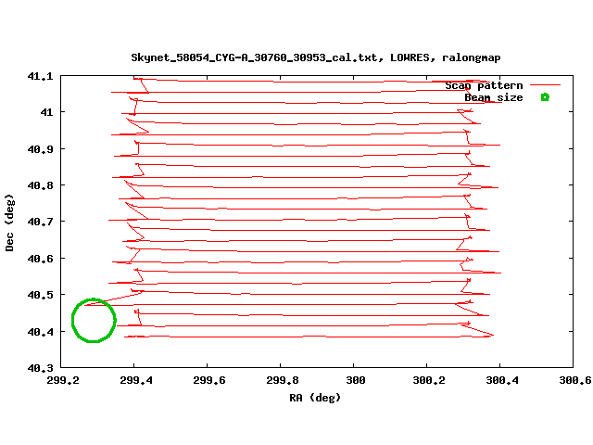Click the 40.7 Dec tick label
This screenshot has width=593, height=445.
click(40, 222)
